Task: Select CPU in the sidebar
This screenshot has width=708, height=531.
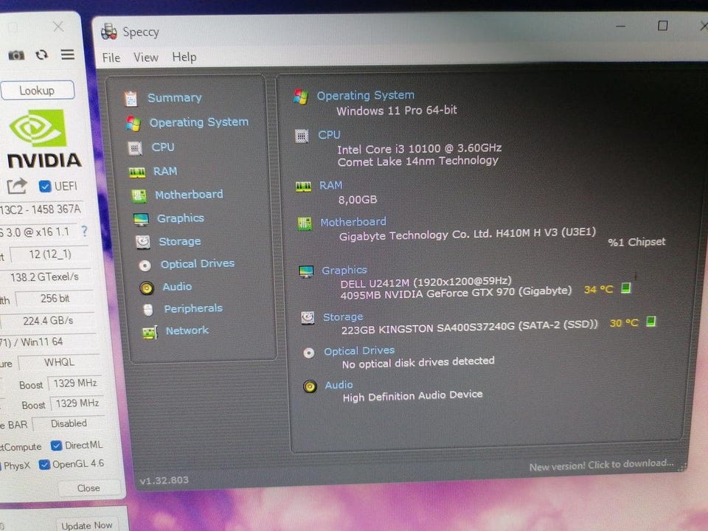Action: (163, 147)
